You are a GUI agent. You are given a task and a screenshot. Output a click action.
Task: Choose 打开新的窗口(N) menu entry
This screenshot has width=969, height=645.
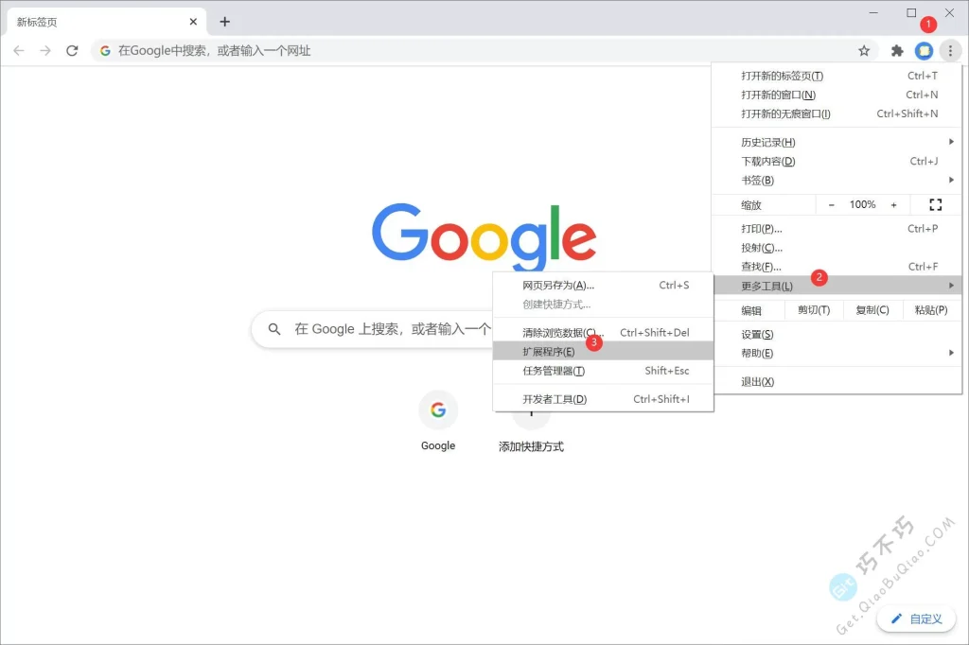coord(837,95)
